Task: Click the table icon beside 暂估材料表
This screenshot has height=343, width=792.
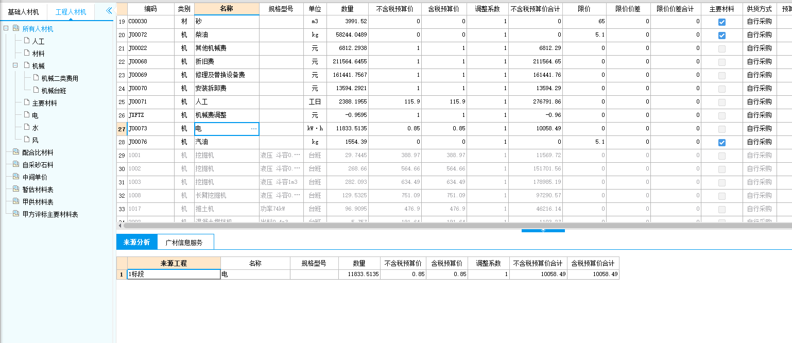Action: coord(16,189)
